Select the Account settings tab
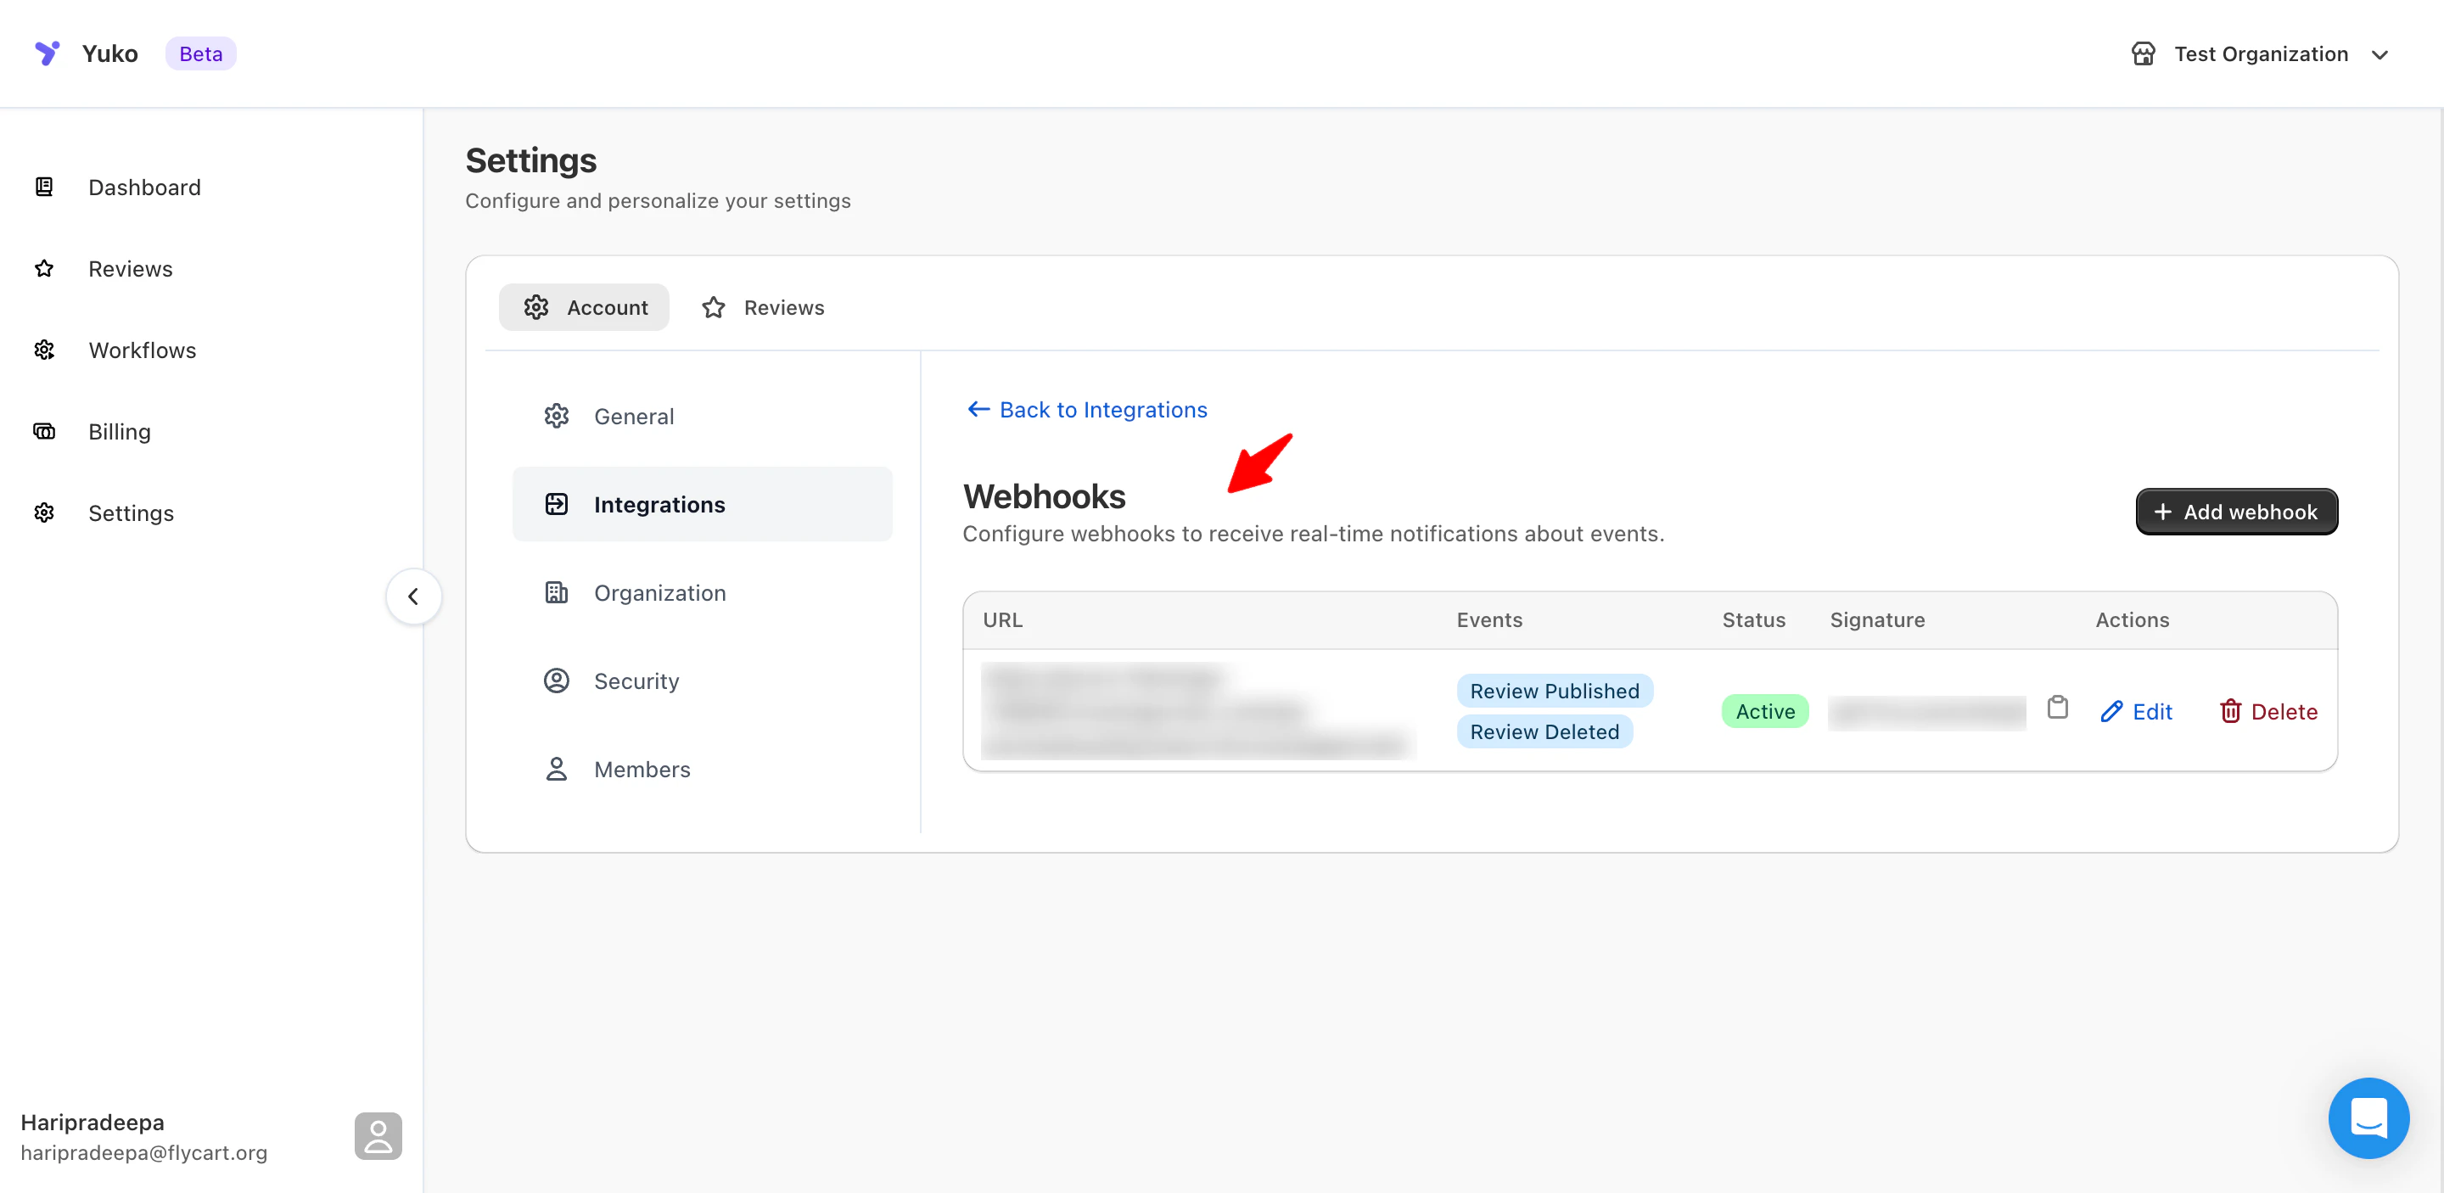Screen dimensions: 2444x1193 coord(585,307)
